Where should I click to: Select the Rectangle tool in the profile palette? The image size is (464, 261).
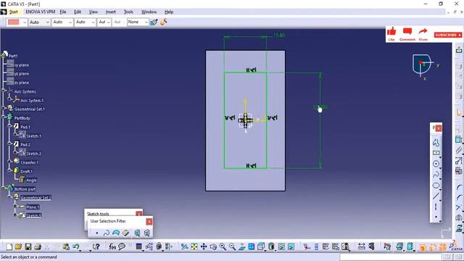click(x=436, y=153)
